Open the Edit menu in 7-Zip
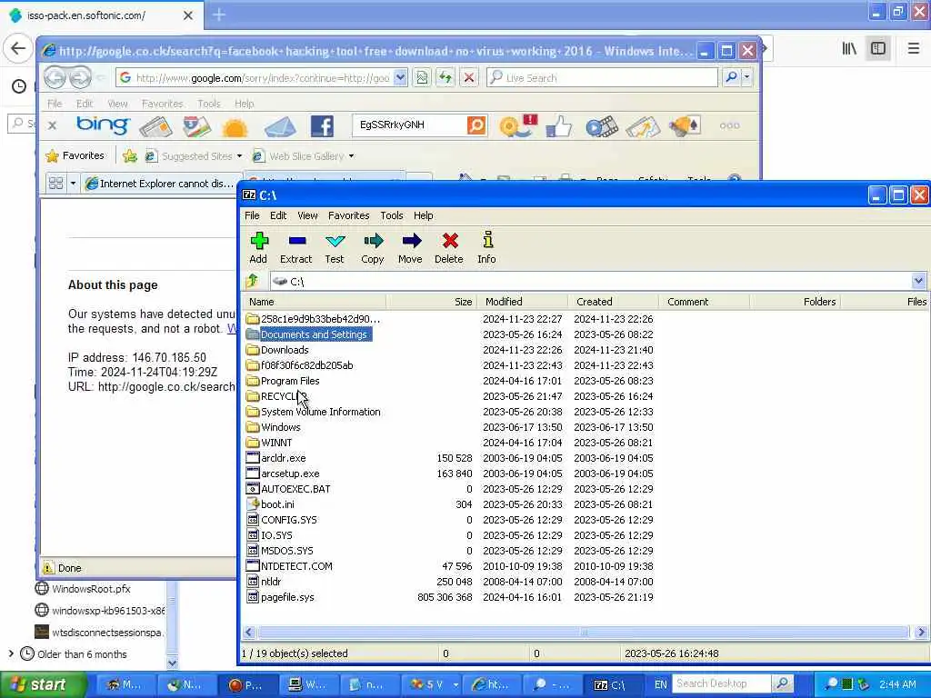Screen dimensions: 931x698 278,215
